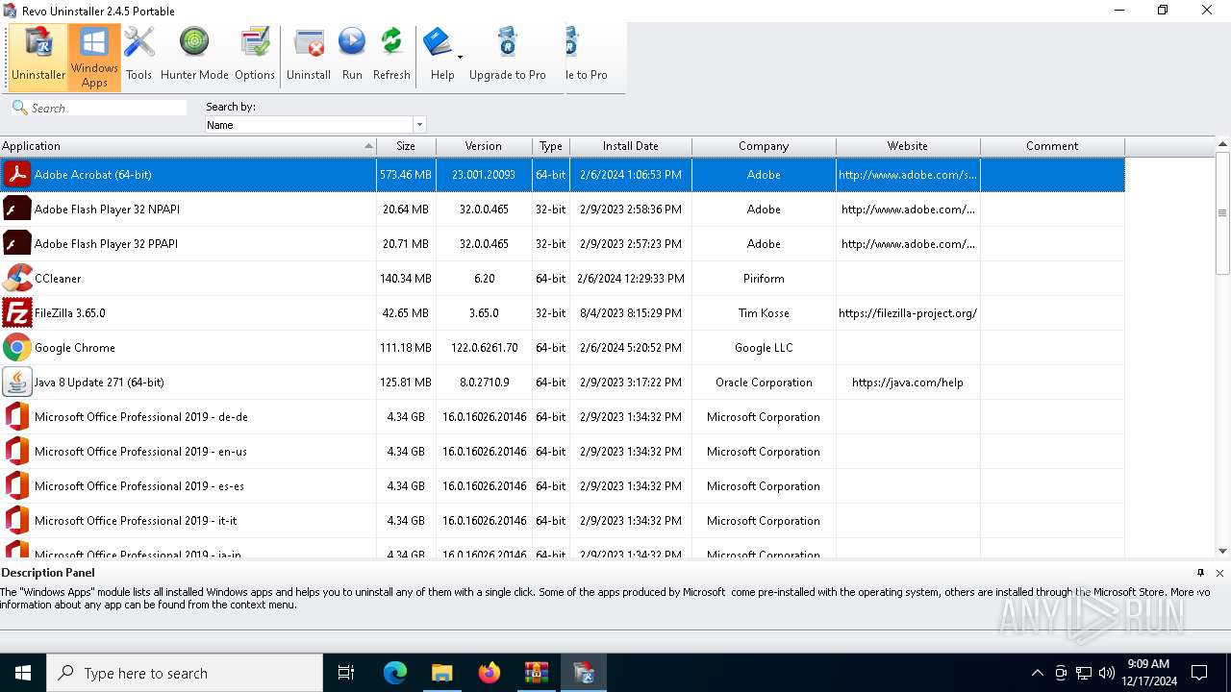
Task: Select Adobe Flash Player 32 NPAPI icon
Action: [x=17, y=210]
